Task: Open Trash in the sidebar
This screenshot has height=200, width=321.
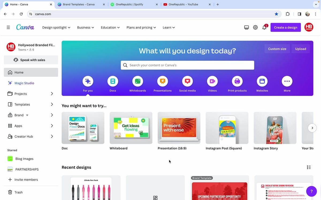Action: [x=31, y=192]
